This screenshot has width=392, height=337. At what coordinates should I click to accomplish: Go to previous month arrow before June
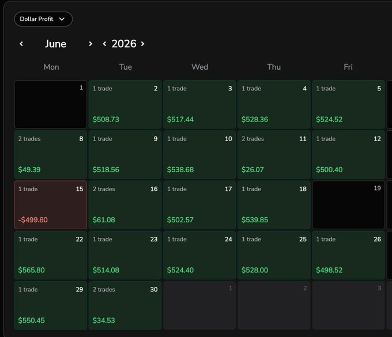tap(21, 44)
